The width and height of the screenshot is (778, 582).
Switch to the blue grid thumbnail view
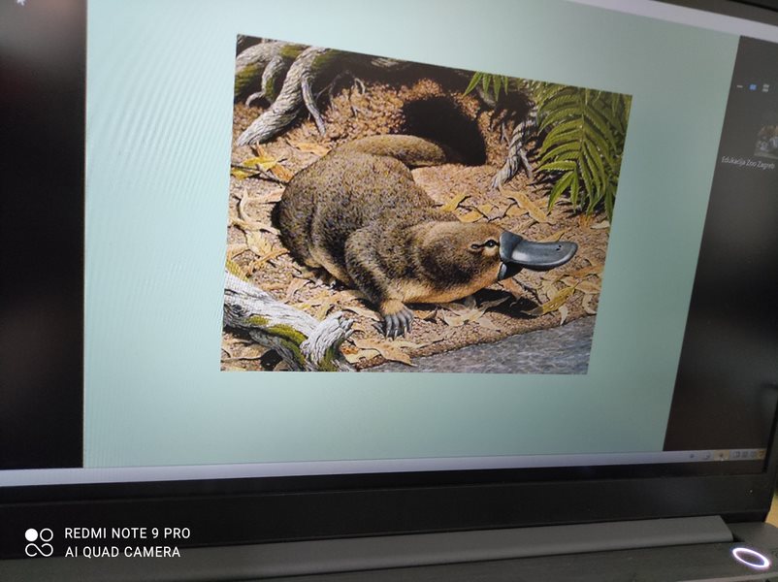coord(753,87)
